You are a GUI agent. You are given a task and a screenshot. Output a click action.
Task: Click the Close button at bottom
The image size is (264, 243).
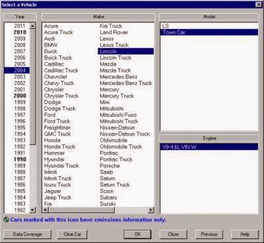click(x=173, y=234)
